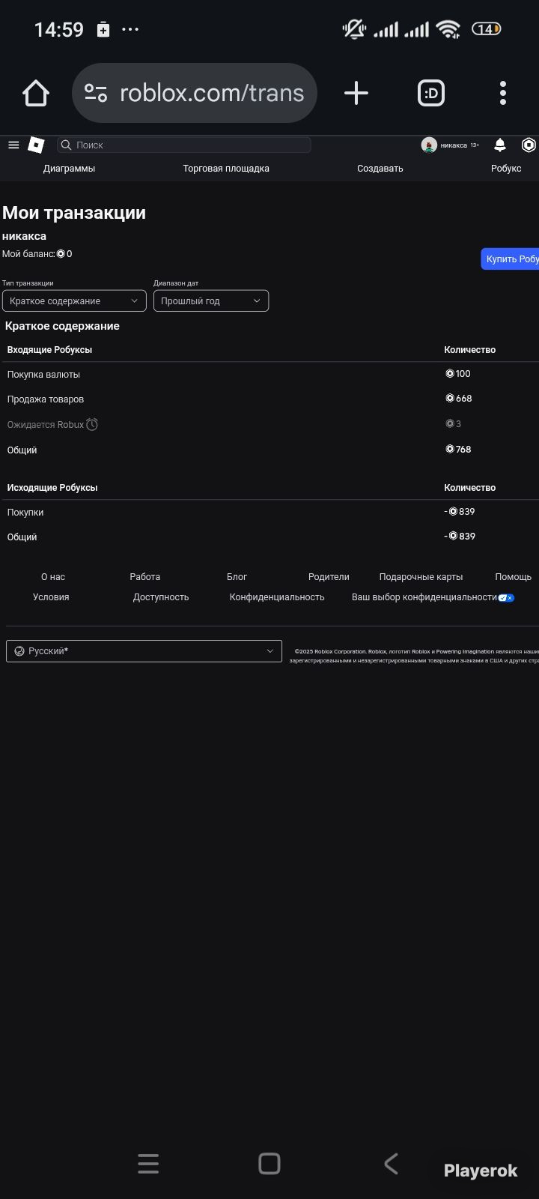The height and width of the screenshot is (1199, 539).
Task: Tap the Android back navigation arrow
Action: 391,1163
